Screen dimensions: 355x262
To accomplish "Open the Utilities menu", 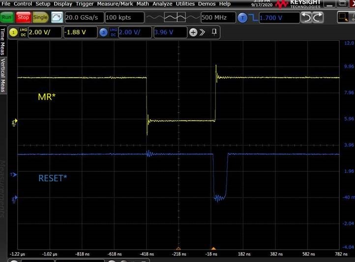I will (185, 4).
